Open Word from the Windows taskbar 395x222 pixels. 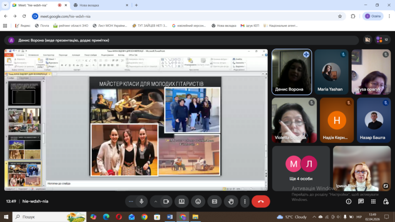(x=170, y=217)
